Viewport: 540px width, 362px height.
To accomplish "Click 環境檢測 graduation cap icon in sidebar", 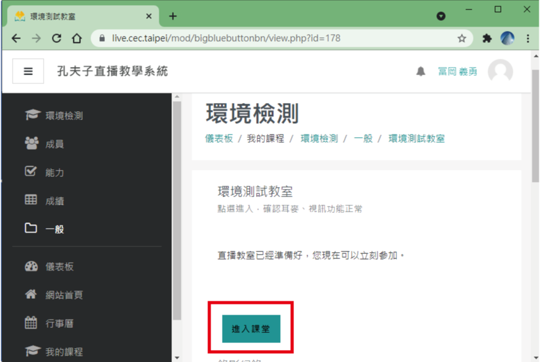I will [33, 114].
